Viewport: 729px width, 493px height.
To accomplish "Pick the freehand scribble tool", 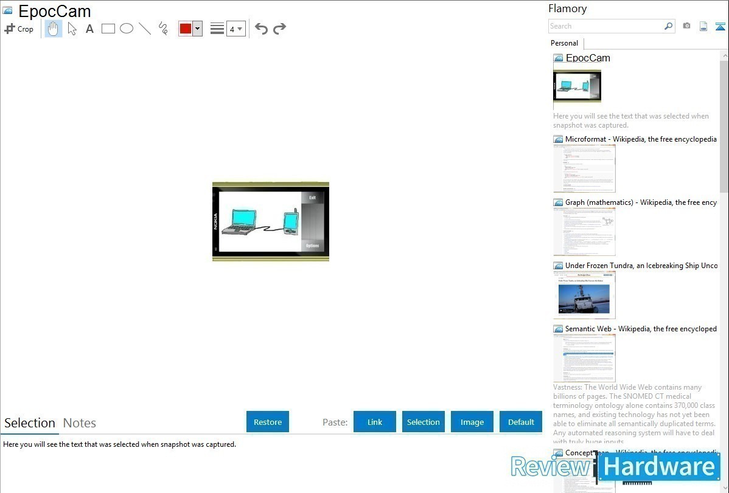I will pyautogui.click(x=163, y=29).
